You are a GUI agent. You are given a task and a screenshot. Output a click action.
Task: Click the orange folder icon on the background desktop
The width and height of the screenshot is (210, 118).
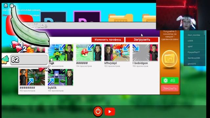pos(121,18)
